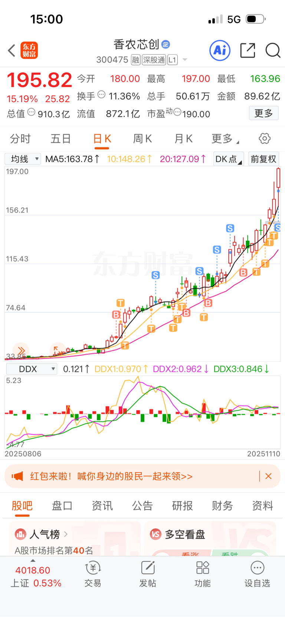
Task: Tap the topmost S sell marker
Action: (230, 228)
